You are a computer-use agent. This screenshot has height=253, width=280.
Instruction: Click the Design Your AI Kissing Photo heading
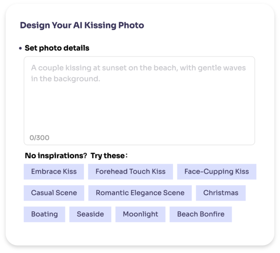82,25
